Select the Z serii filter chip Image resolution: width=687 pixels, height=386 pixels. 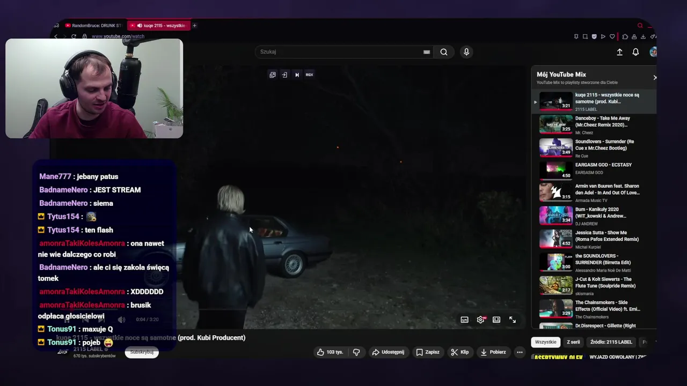tap(573, 342)
